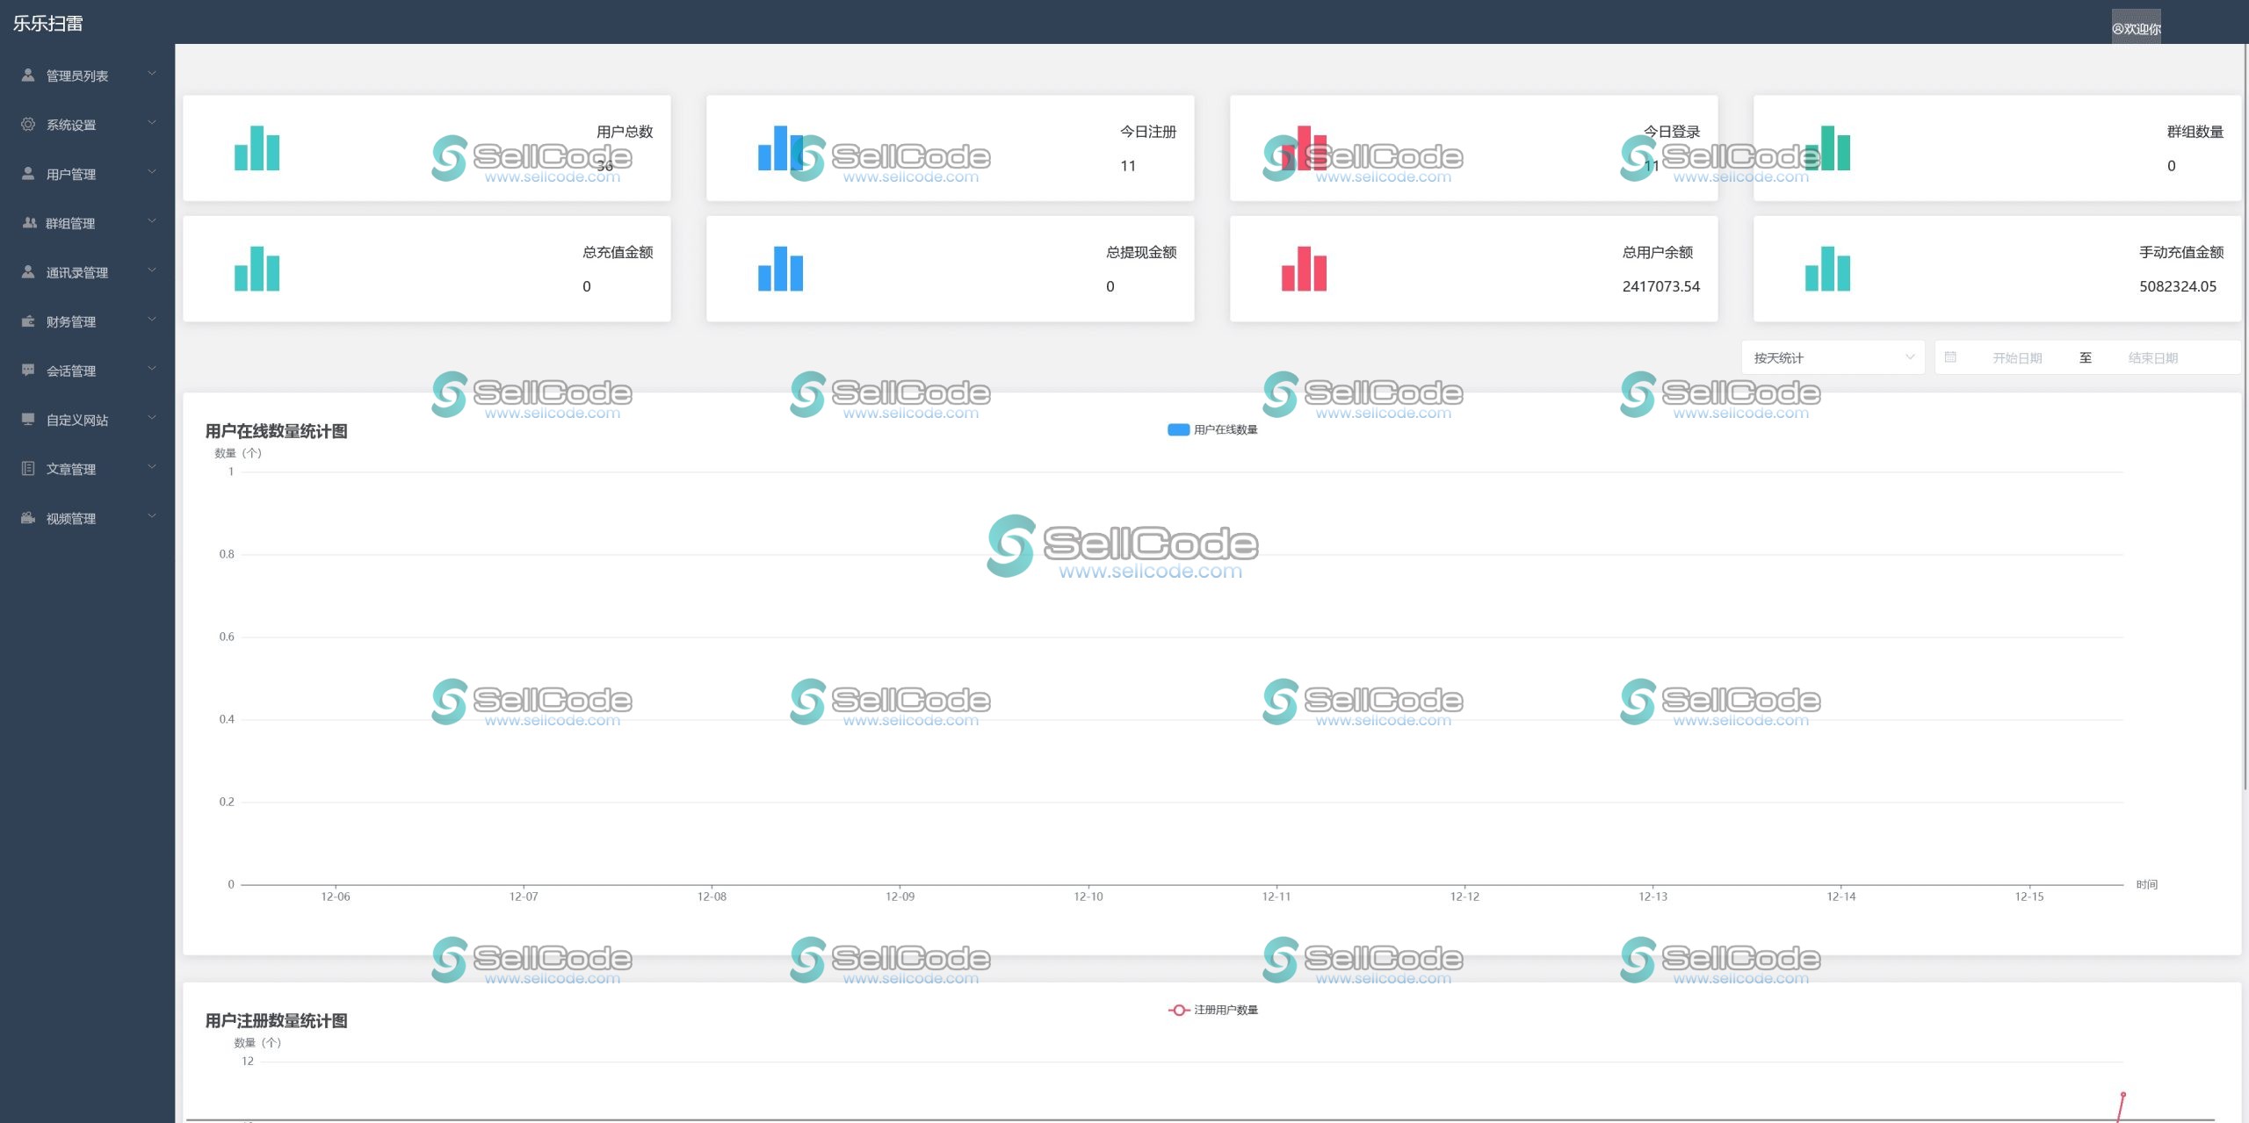The height and width of the screenshot is (1123, 2249).
Task: Click the 12-15 date label on chart axis
Action: [2029, 896]
